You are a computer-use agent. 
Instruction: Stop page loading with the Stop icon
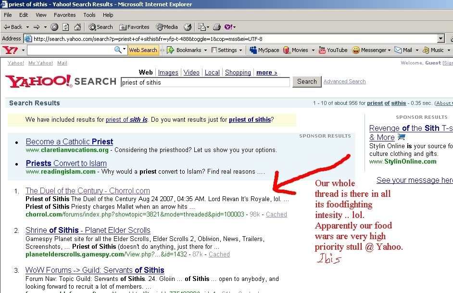[x=54, y=27]
